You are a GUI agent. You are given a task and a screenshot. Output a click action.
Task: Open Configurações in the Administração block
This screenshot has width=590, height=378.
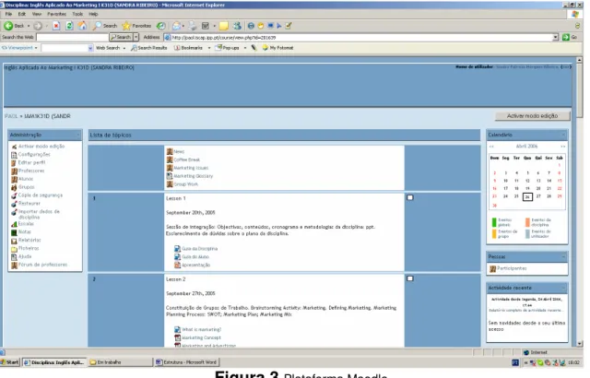point(34,155)
